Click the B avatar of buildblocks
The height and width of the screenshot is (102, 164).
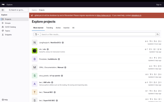[35, 59]
